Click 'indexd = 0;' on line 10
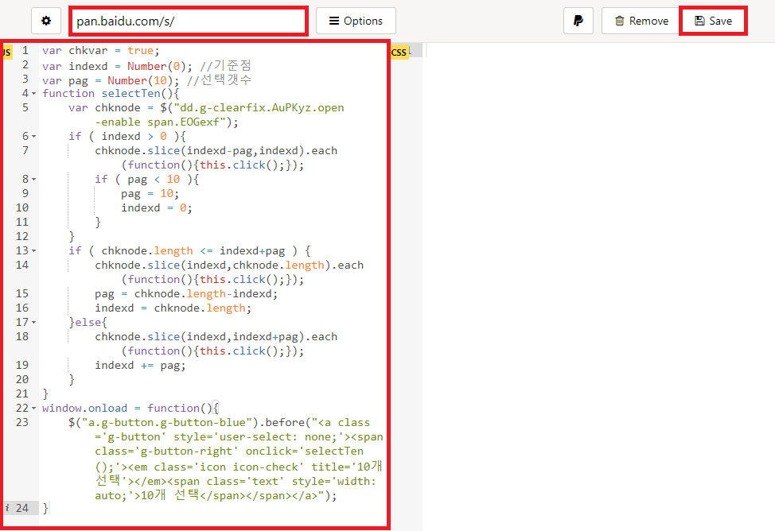 pos(156,208)
